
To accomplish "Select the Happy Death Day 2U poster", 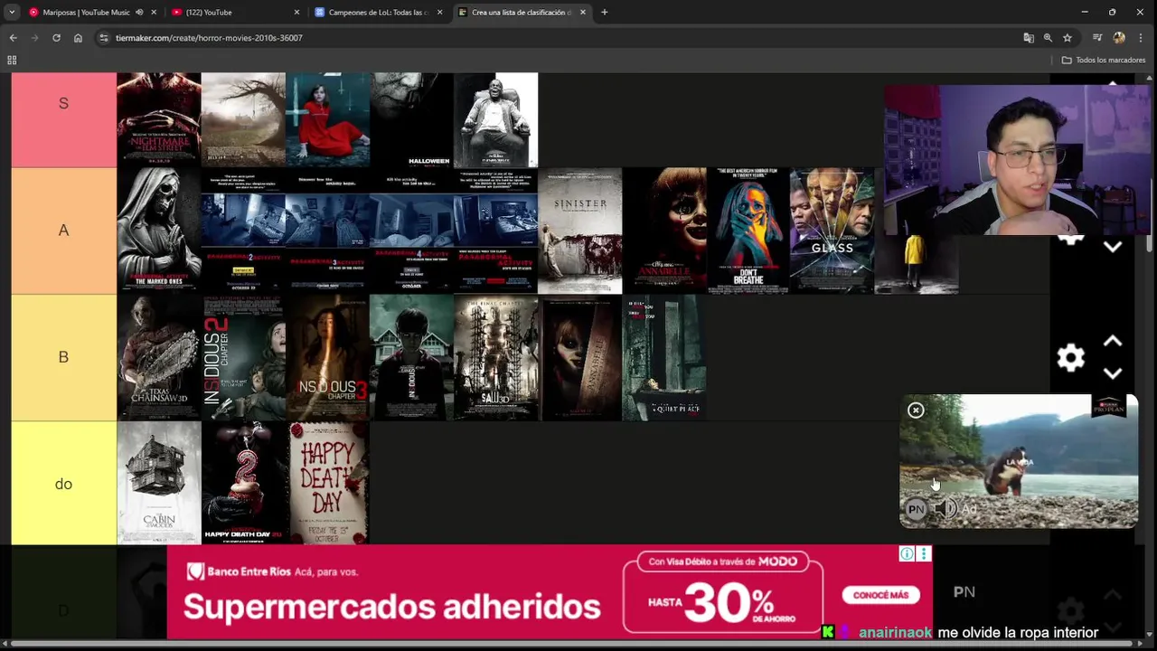I will tap(243, 484).
